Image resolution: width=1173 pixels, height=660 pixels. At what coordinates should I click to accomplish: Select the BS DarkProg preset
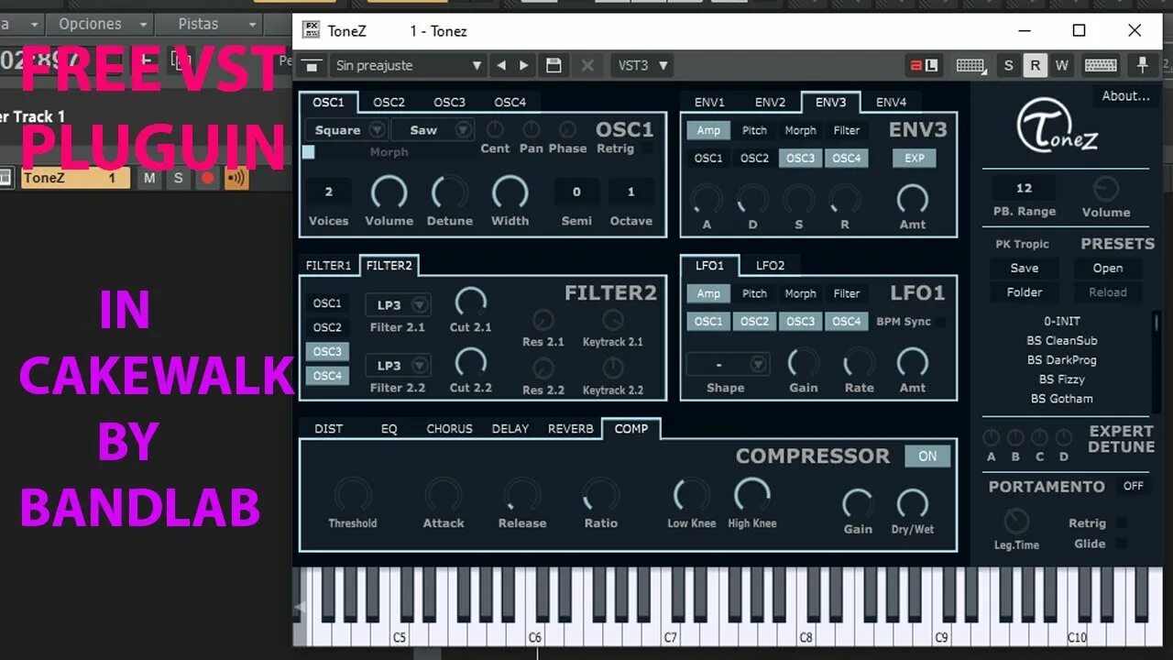point(1061,360)
